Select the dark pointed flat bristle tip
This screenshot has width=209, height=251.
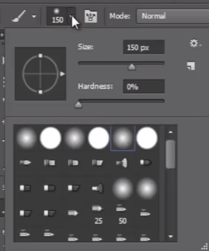pyautogui.click(x=145, y=162)
